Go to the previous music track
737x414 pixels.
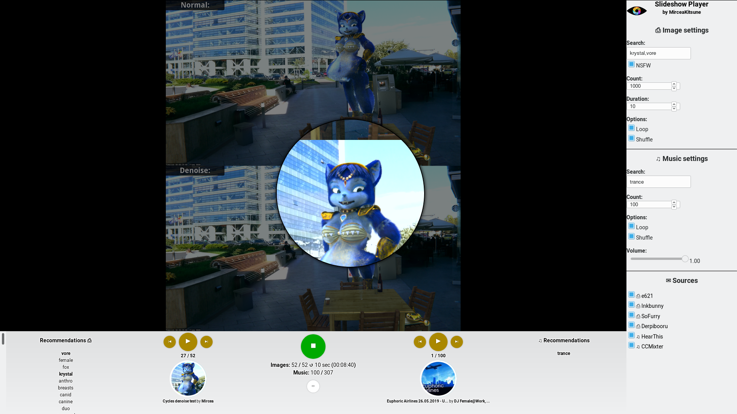point(420,342)
